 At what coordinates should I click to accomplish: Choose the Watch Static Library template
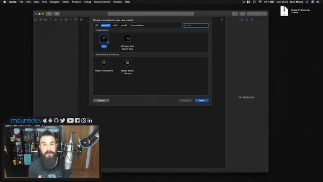click(x=127, y=67)
